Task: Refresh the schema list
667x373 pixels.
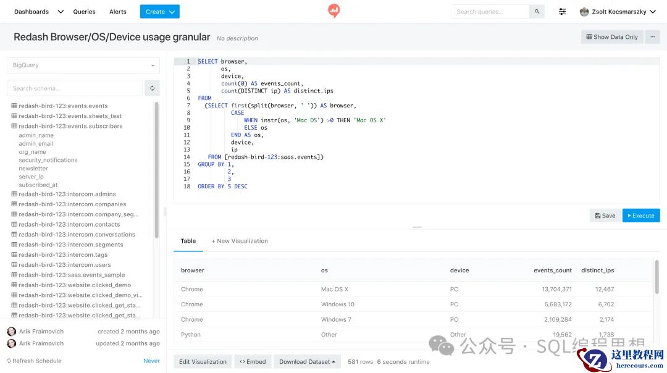Action: click(x=152, y=88)
